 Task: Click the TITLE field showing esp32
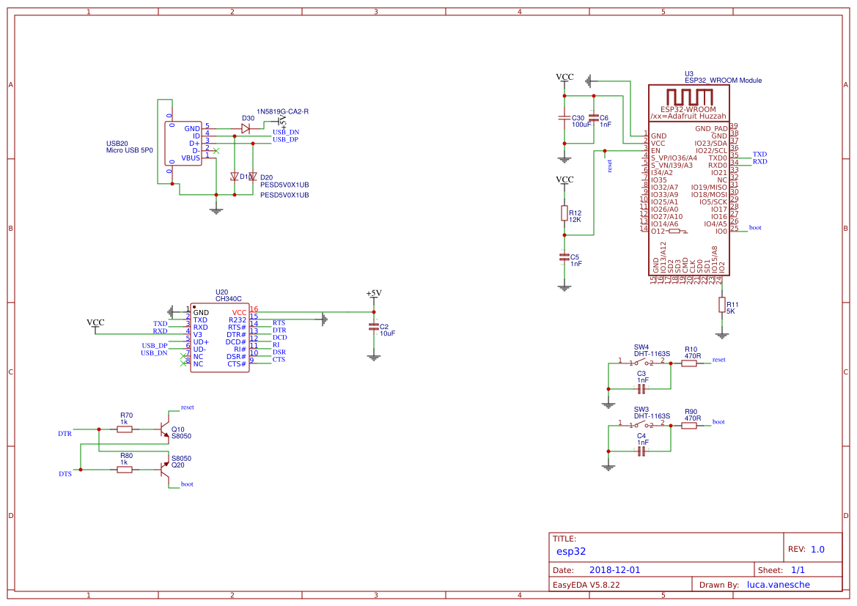pyautogui.click(x=571, y=551)
